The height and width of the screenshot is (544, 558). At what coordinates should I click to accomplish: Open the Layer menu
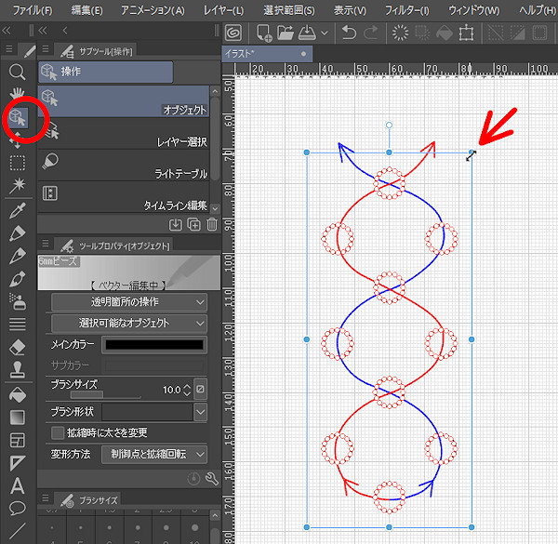pos(223,10)
